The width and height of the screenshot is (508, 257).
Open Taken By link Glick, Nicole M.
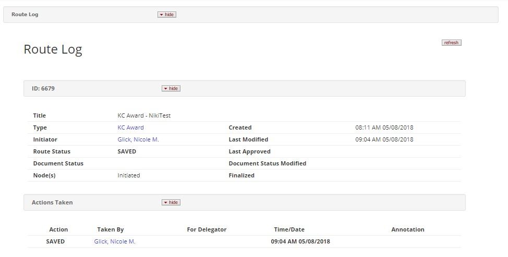click(114, 241)
